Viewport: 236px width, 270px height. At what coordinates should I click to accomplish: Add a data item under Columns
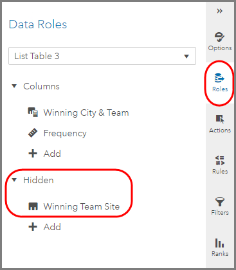pyautogui.click(x=44, y=154)
